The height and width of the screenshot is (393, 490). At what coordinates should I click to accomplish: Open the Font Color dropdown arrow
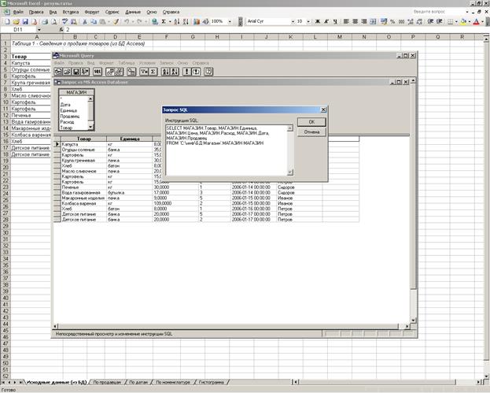(x=482, y=21)
